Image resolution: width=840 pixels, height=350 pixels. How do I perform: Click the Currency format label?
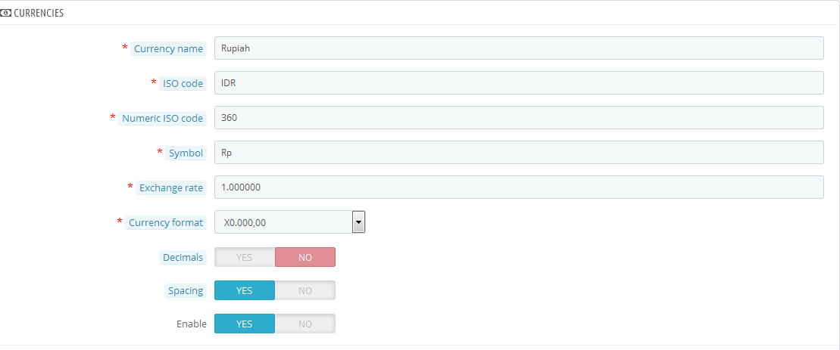click(x=166, y=222)
